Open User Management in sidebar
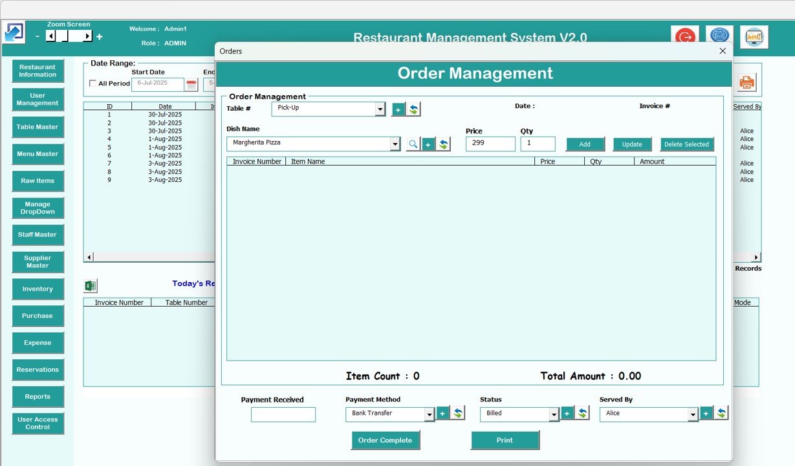The image size is (795, 466). 38,100
